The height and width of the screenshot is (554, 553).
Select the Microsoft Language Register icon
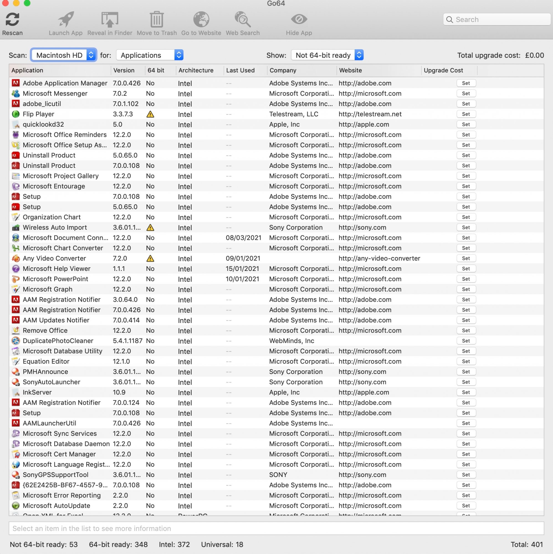16,465
